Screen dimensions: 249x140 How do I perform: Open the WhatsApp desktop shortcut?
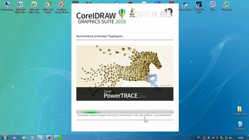click(226, 6)
